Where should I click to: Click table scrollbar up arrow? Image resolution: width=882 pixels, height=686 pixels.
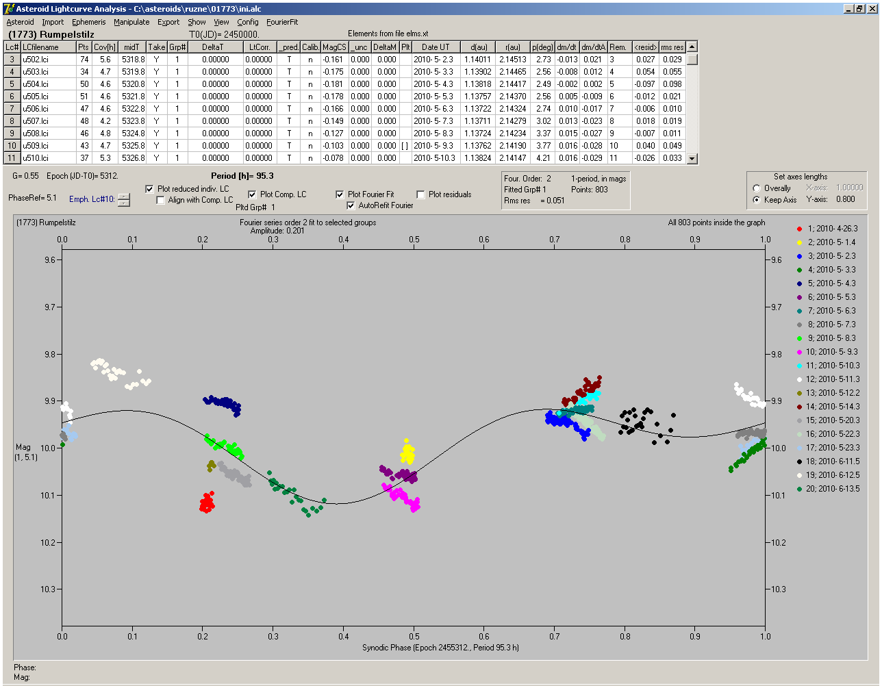pos(692,47)
